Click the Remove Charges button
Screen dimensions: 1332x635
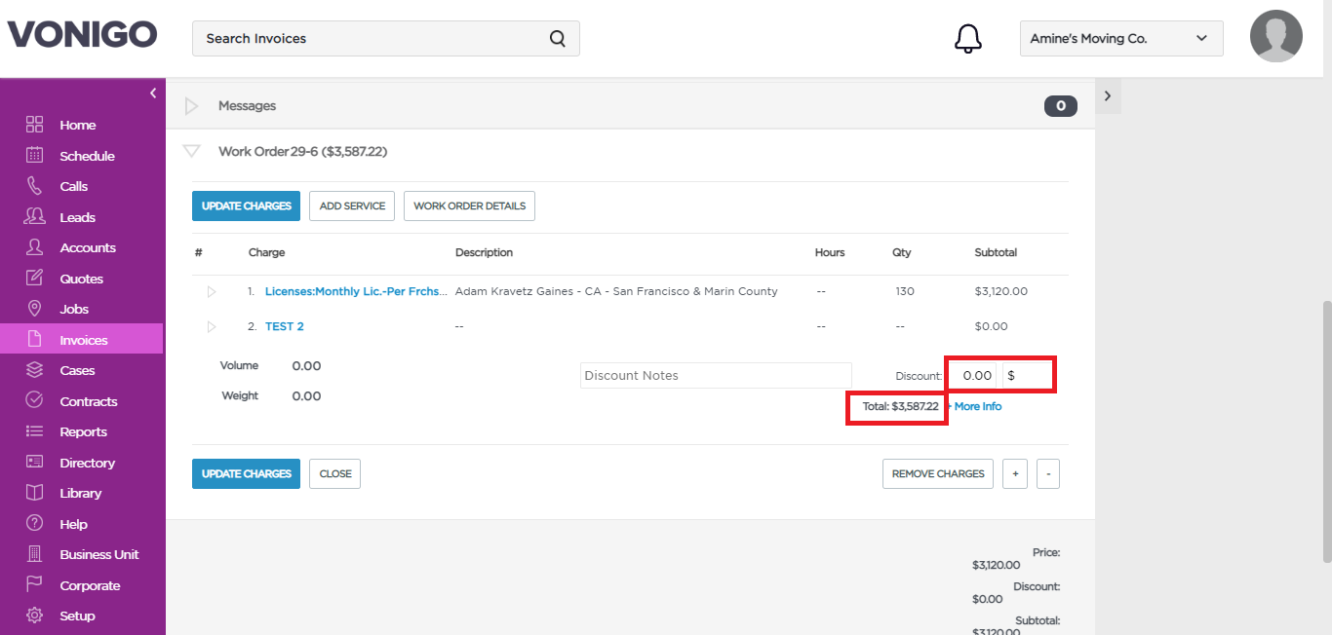point(938,473)
